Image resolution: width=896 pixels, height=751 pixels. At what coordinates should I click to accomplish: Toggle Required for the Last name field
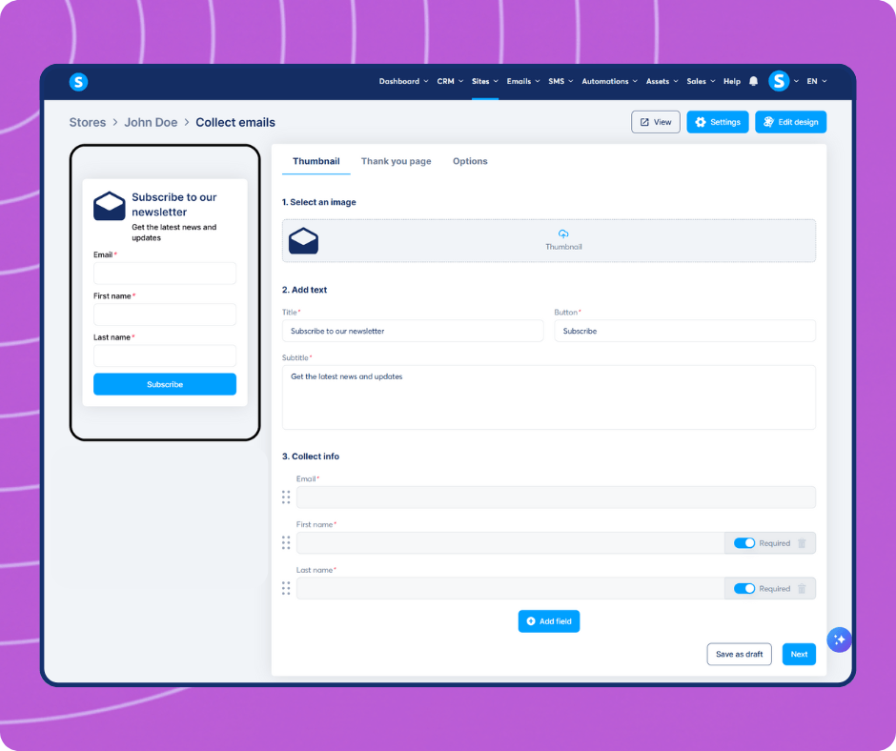744,588
